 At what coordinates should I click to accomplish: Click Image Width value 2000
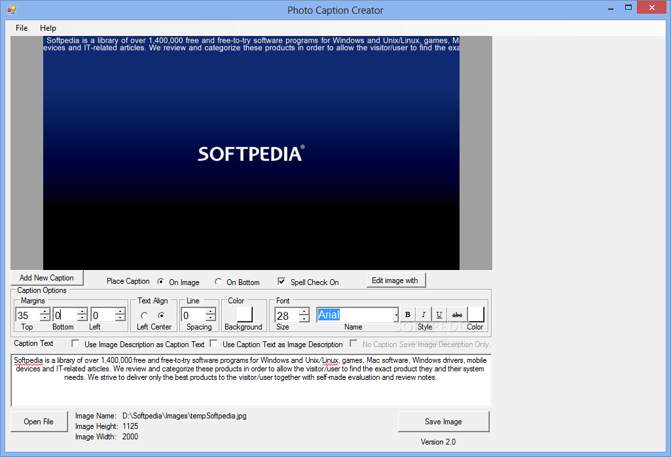pos(130,437)
